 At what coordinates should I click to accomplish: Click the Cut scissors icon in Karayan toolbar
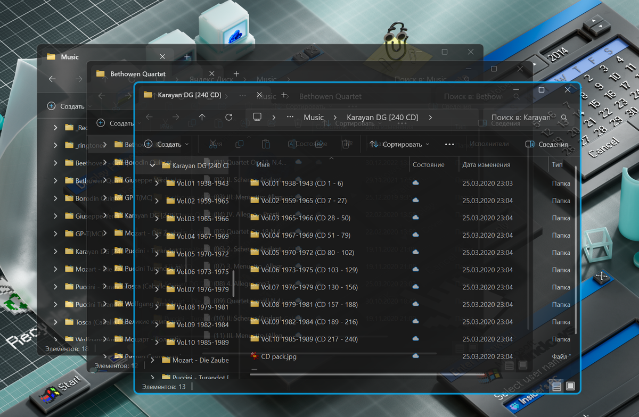(x=212, y=144)
